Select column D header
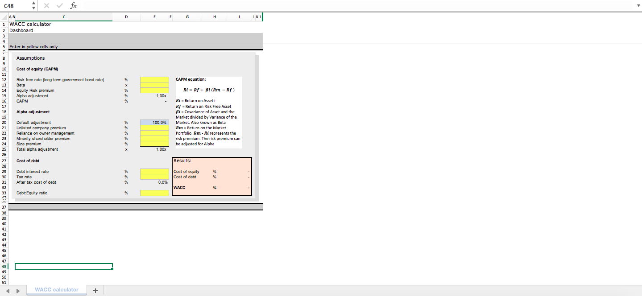Screen dimensions: 642x296 pos(126,16)
